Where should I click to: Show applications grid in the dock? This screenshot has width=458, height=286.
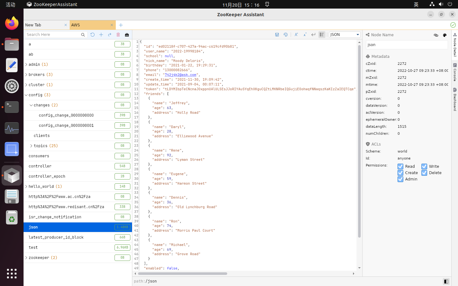(x=12, y=274)
